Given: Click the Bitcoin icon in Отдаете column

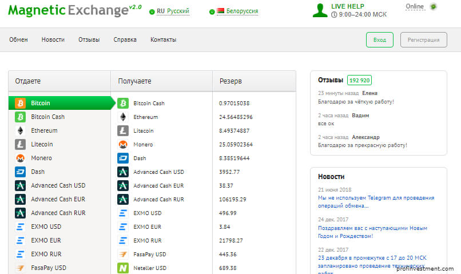Looking at the screenshot, I should (20, 103).
